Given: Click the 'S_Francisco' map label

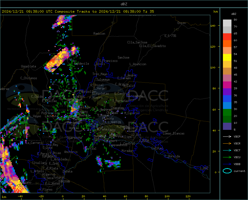Looking at the screenshot, I should coord(108,61).
